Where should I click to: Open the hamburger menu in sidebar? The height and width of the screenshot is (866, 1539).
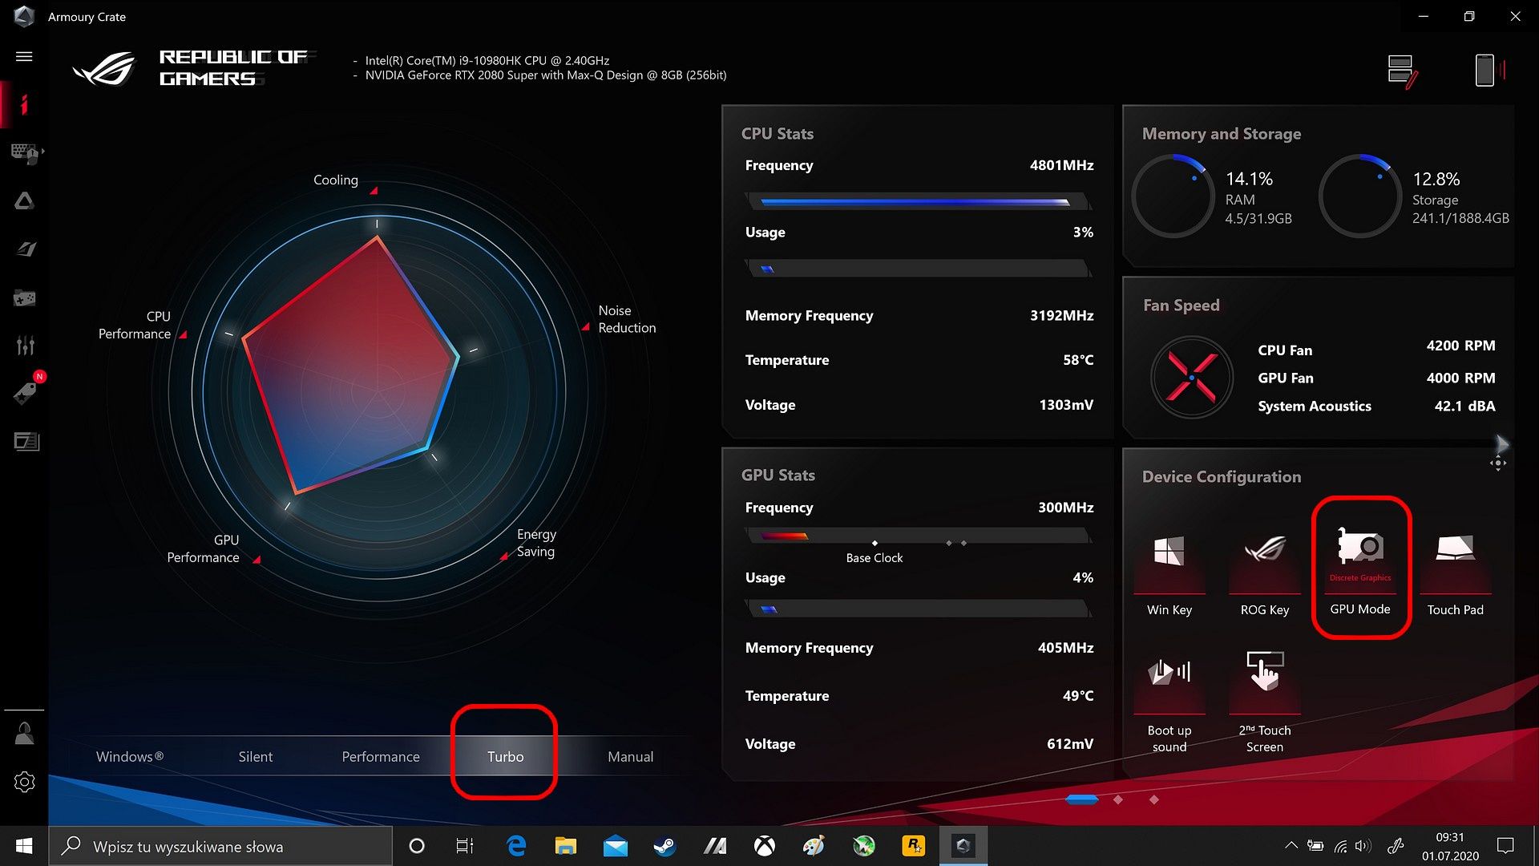tap(24, 56)
